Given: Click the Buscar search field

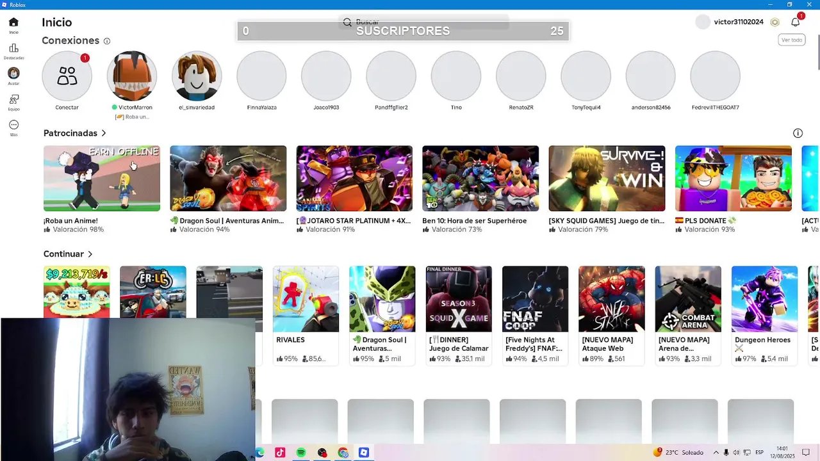Looking at the screenshot, I should [423, 22].
